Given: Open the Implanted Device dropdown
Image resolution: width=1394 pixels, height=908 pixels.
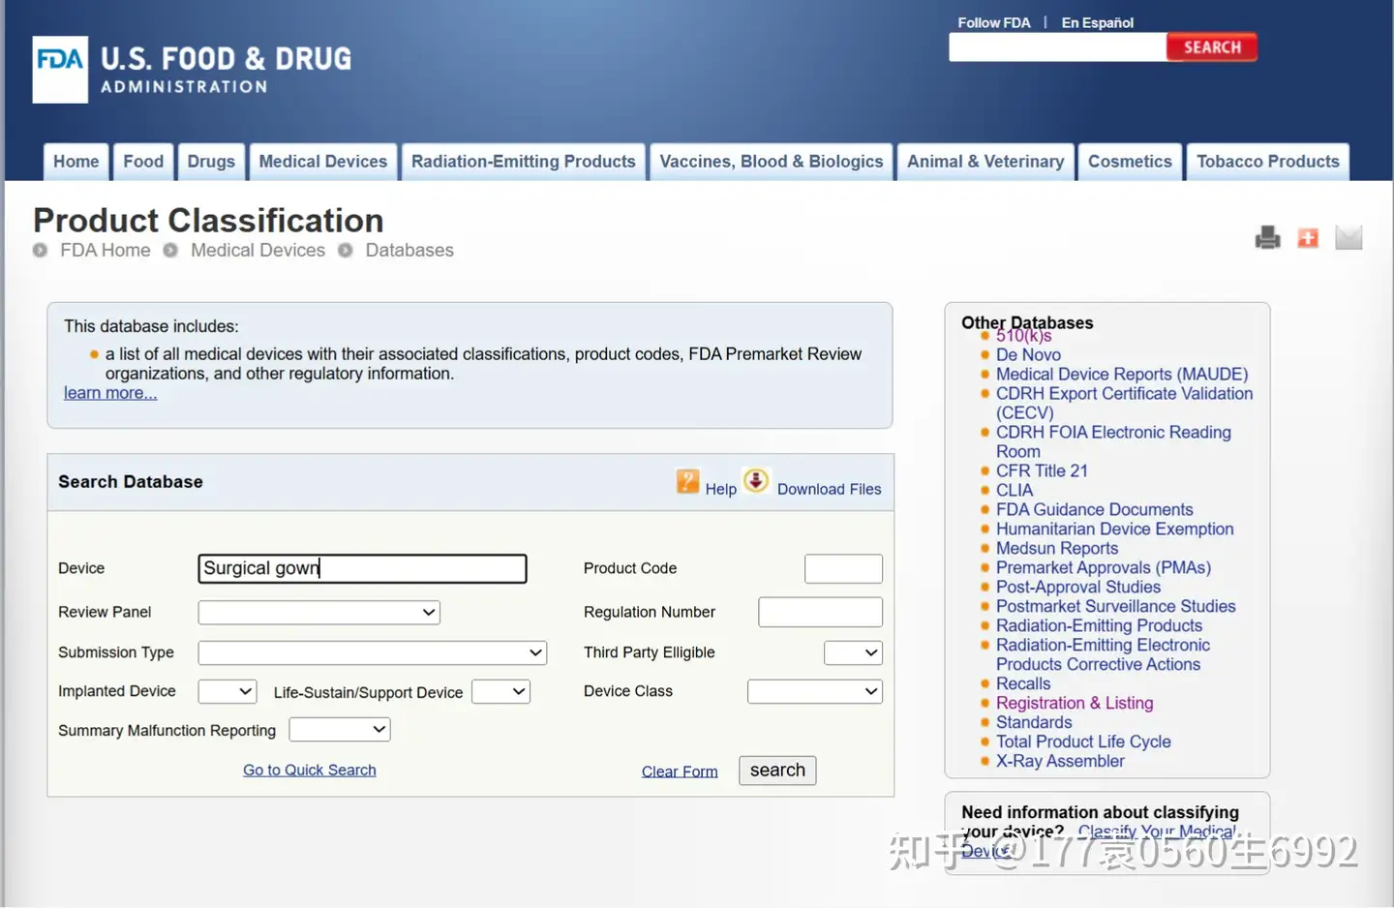Looking at the screenshot, I should tap(227, 691).
